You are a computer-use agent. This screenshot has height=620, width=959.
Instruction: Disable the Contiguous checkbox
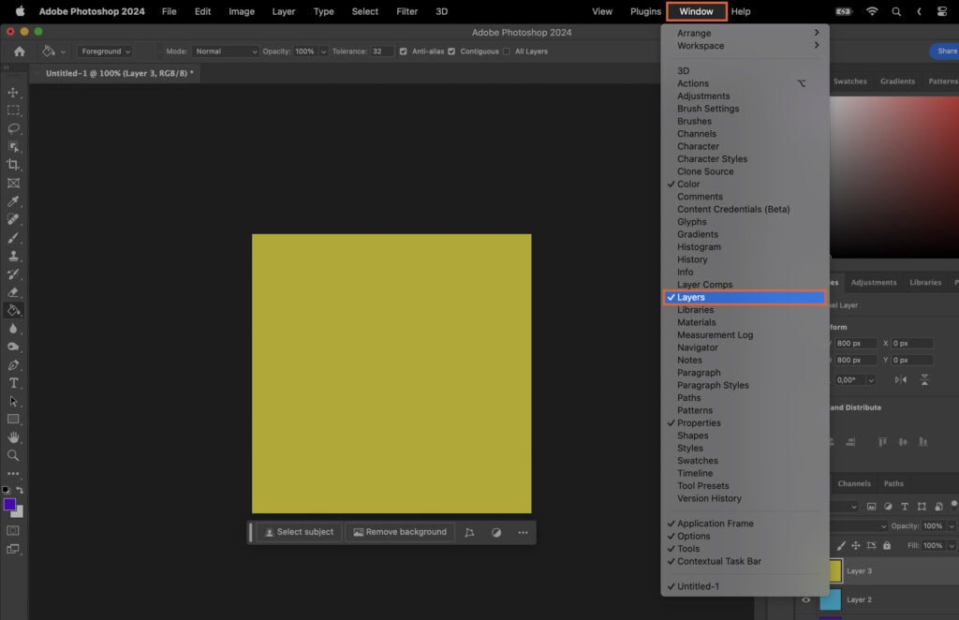point(451,52)
